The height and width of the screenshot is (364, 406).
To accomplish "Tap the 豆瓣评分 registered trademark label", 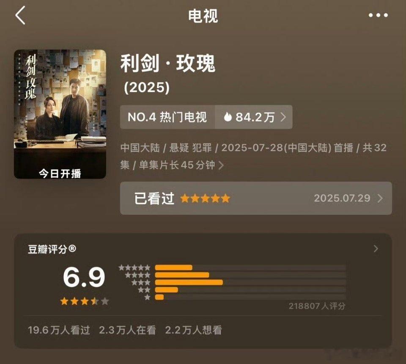I will [x=52, y=249].
